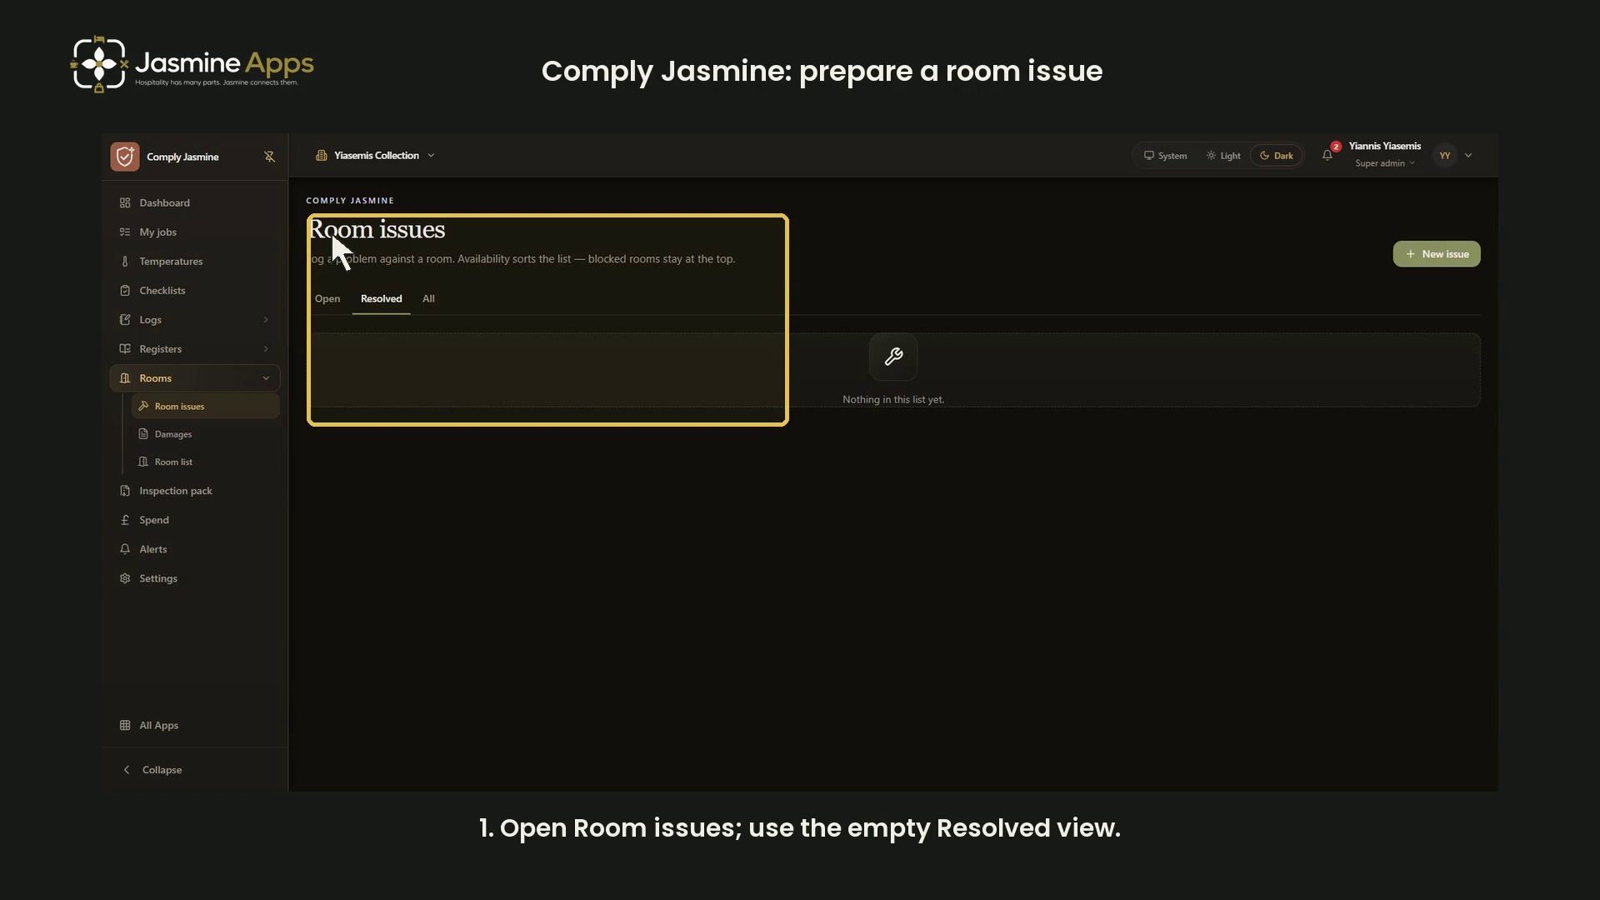The width and height of the screenshot is (1600, 900).
Task: Click the COMPLY JASMINE breadcrumb label
Action: click(350, 201)
